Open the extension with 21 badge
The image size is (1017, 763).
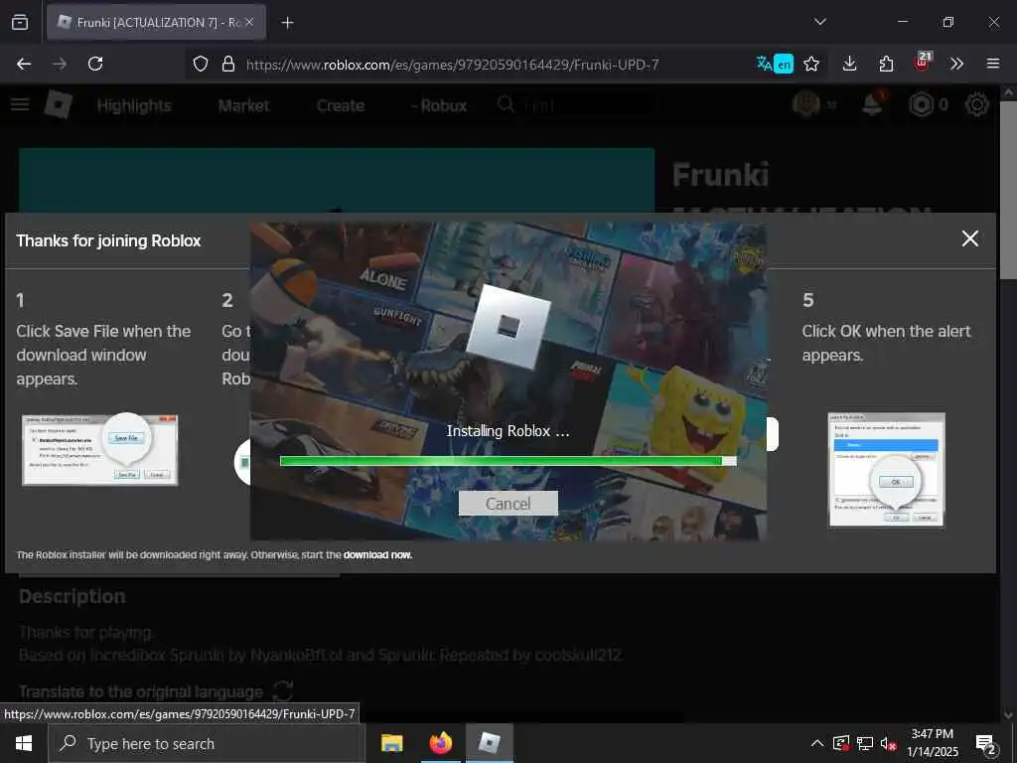point(923,63)
